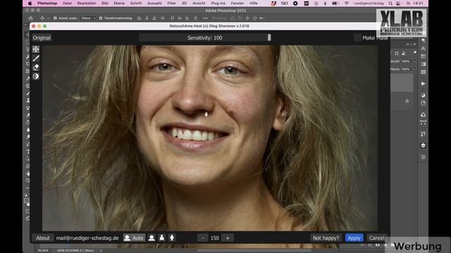Click the Fläche 100% field
Viewport: 451px width, 253px height.
coord(406,69)
